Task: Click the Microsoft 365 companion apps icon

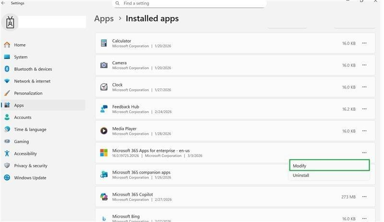Action: pos(104,175)
